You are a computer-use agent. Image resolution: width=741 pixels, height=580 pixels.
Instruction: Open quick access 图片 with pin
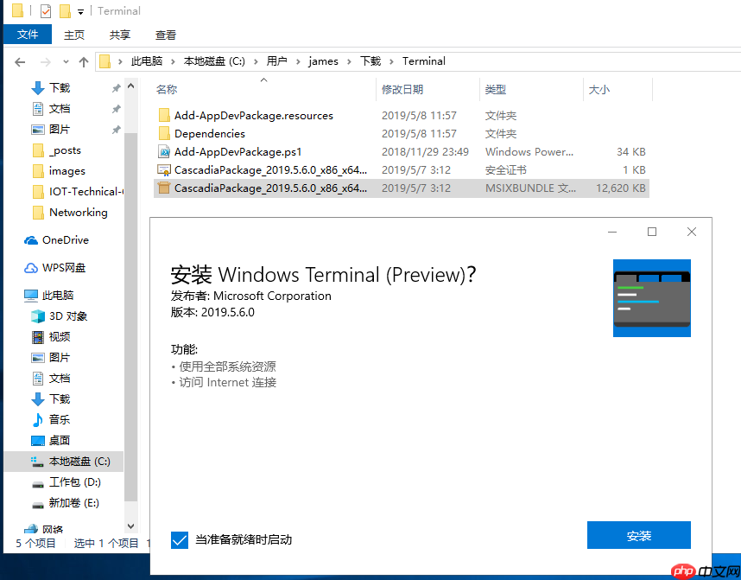tap(60, 130)
